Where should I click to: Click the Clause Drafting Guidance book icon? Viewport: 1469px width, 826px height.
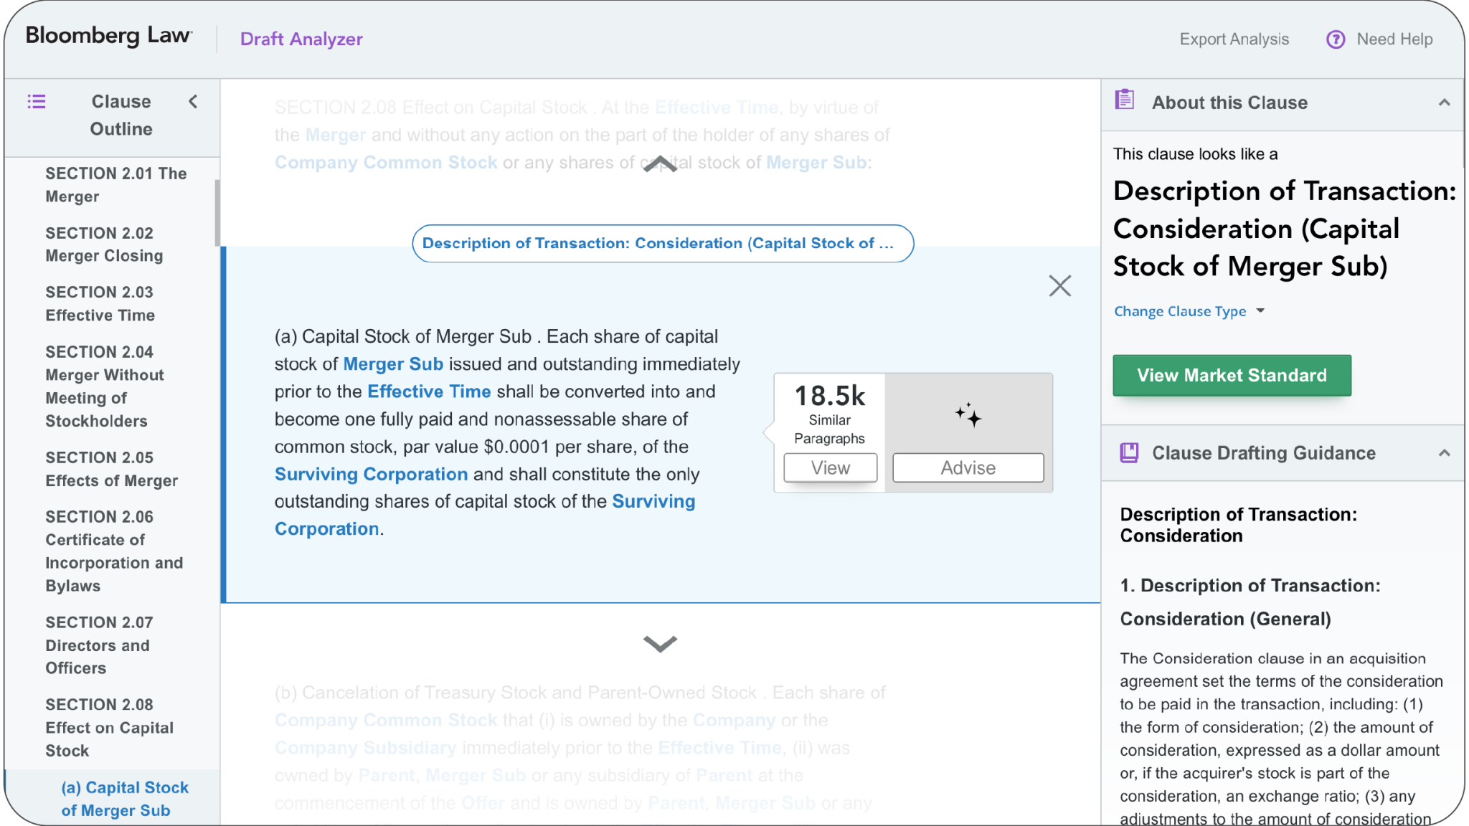pyautogui.click(x=1130, y=452)
